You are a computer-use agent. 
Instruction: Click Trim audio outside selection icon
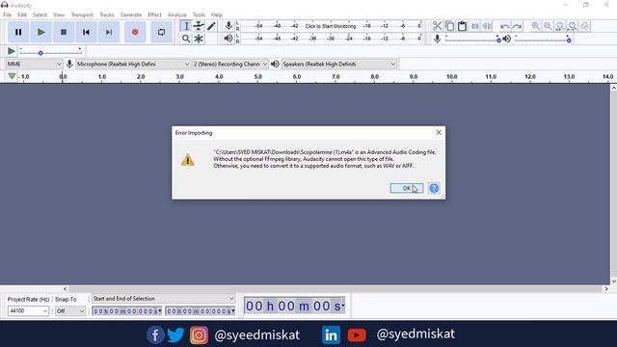pyautogui.click(x=474, y=26)
